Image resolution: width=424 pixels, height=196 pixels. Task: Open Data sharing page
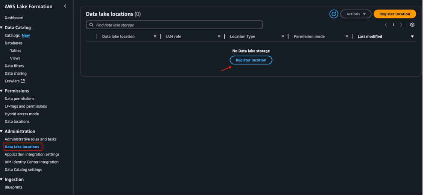[15, 73]
